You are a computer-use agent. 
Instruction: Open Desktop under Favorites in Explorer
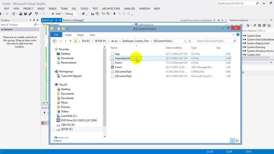coord(66,54)
